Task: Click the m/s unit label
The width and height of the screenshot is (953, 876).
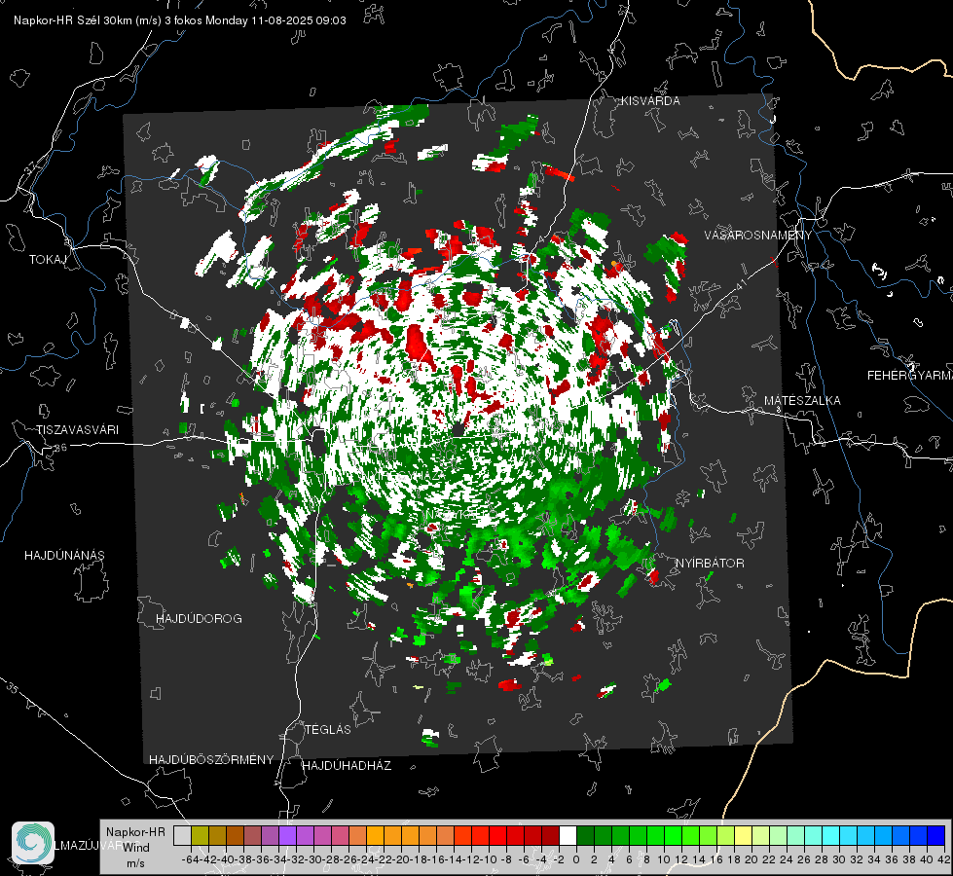Action: click(135, 863)
